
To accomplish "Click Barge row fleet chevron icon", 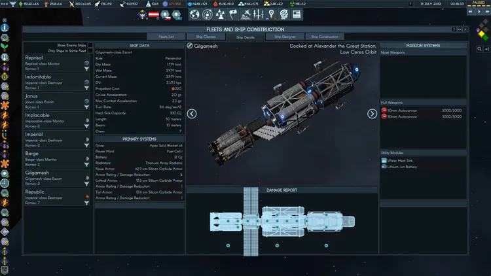I will (86, 164).
